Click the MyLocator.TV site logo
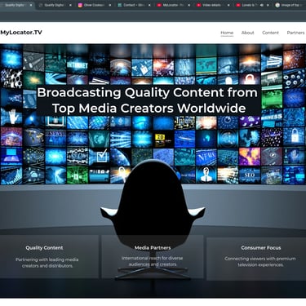The height and width of the screenshot is (306, 306). click(x=21, y=33)
